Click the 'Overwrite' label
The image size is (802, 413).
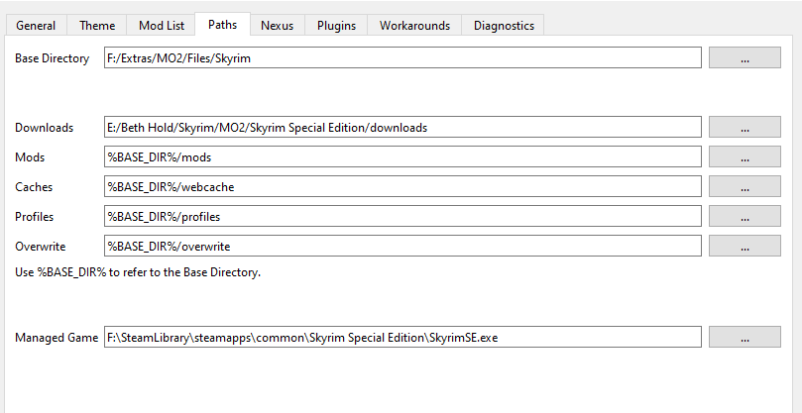pyautogui.click(x=40, y=247)
